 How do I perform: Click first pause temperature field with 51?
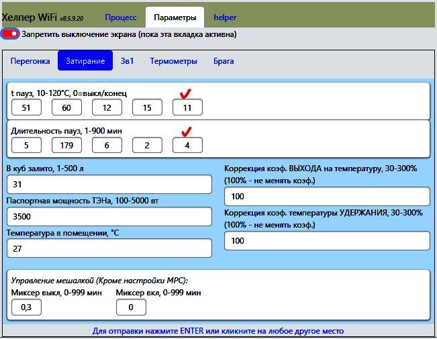[26, 107]
